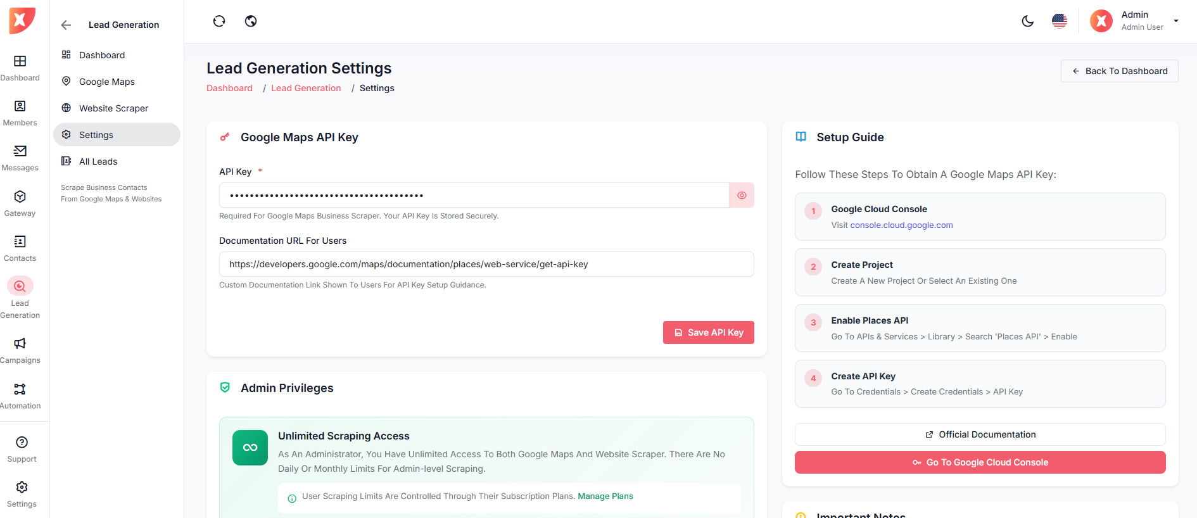Open Messages envelope icon in sidebar
Image resolution: width=1197 pixels, height=518 pixels.
point(20,158)
